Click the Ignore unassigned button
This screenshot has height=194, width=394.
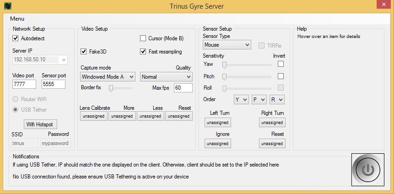[218, 144]
